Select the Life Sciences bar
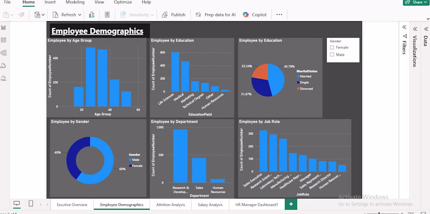 (175, 72)
